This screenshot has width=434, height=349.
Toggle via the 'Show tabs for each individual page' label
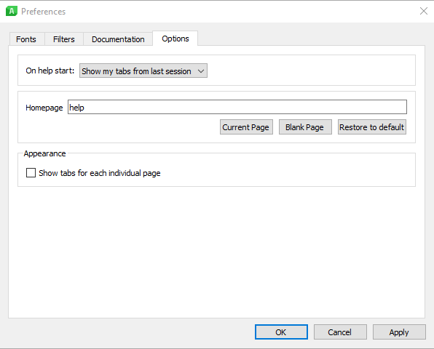(x=99, y=173)
